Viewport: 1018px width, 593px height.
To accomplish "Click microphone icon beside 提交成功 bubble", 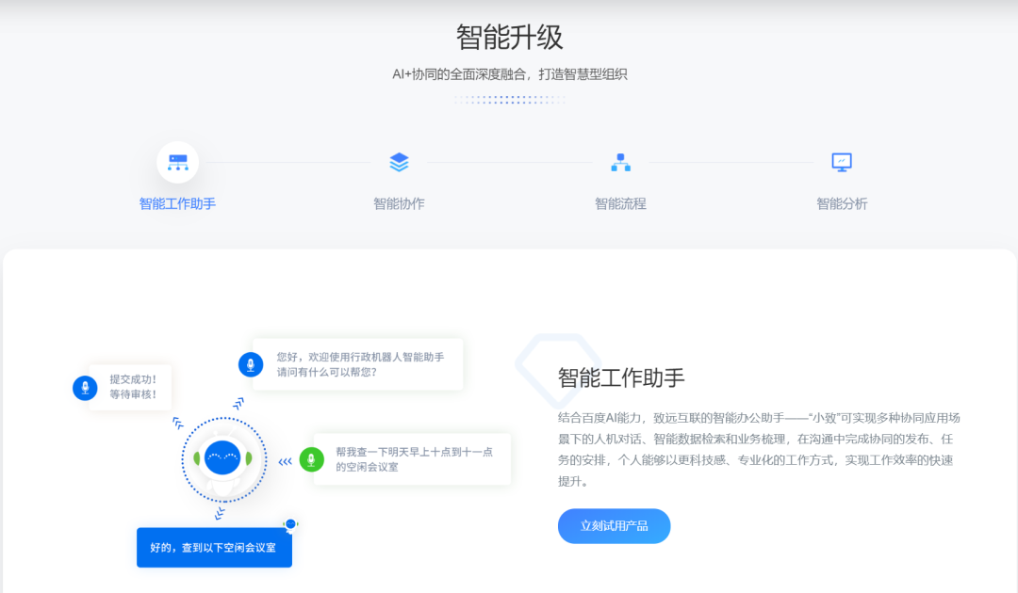I will pos(85,388).
